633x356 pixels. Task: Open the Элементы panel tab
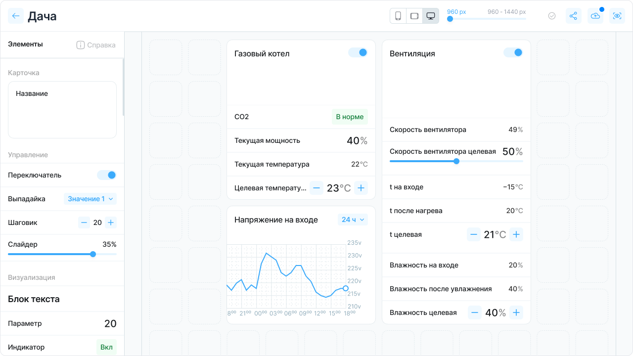(25, 44)
